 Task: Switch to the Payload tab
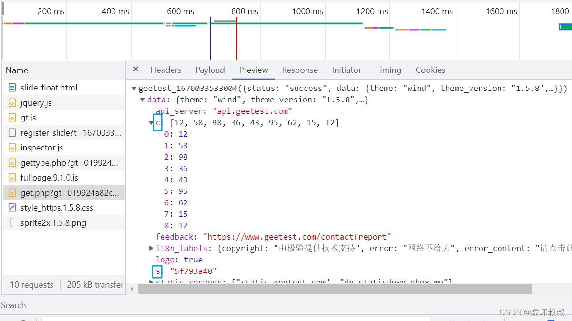210,70
